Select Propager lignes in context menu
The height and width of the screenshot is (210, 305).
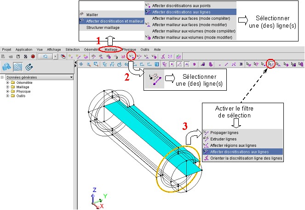point(225,132)
